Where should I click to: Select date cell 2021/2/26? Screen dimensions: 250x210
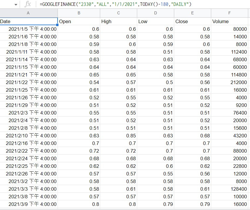pyautogui.click(x=29, y=174)
